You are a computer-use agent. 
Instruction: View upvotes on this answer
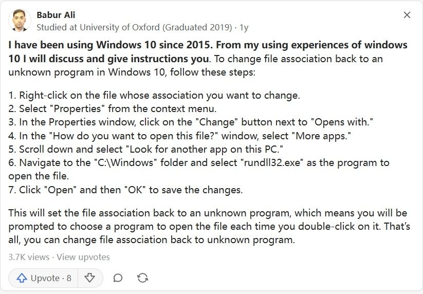click(83, 257)
